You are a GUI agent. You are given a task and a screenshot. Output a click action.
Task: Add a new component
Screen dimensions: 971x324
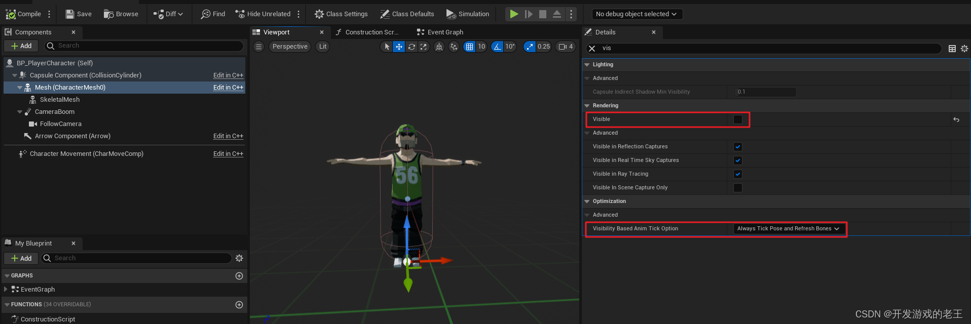coord(21,46)
